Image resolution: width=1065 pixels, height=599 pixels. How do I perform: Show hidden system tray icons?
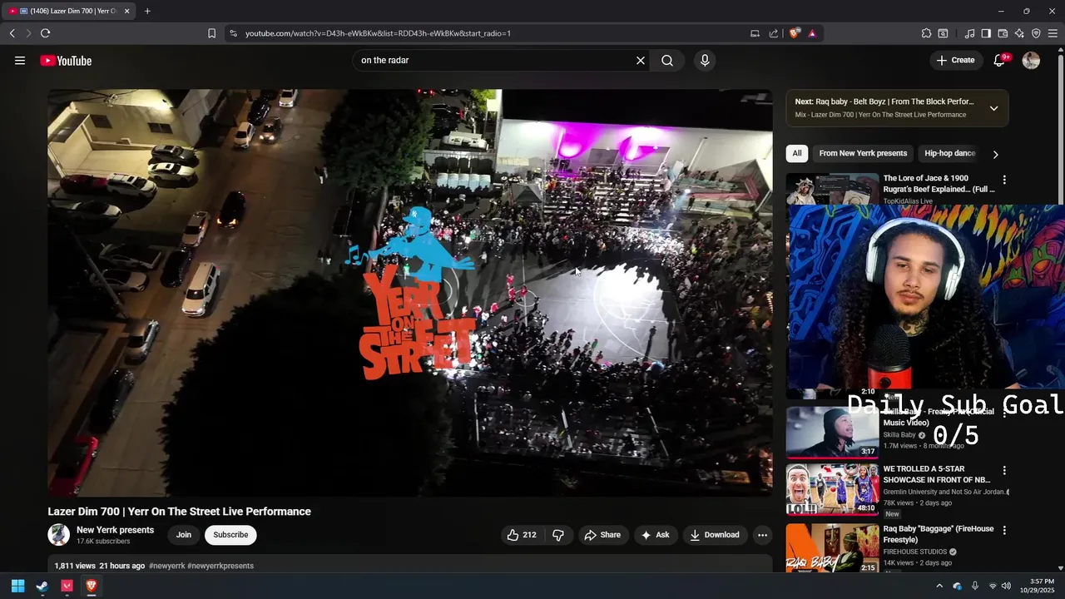[939, 586]
